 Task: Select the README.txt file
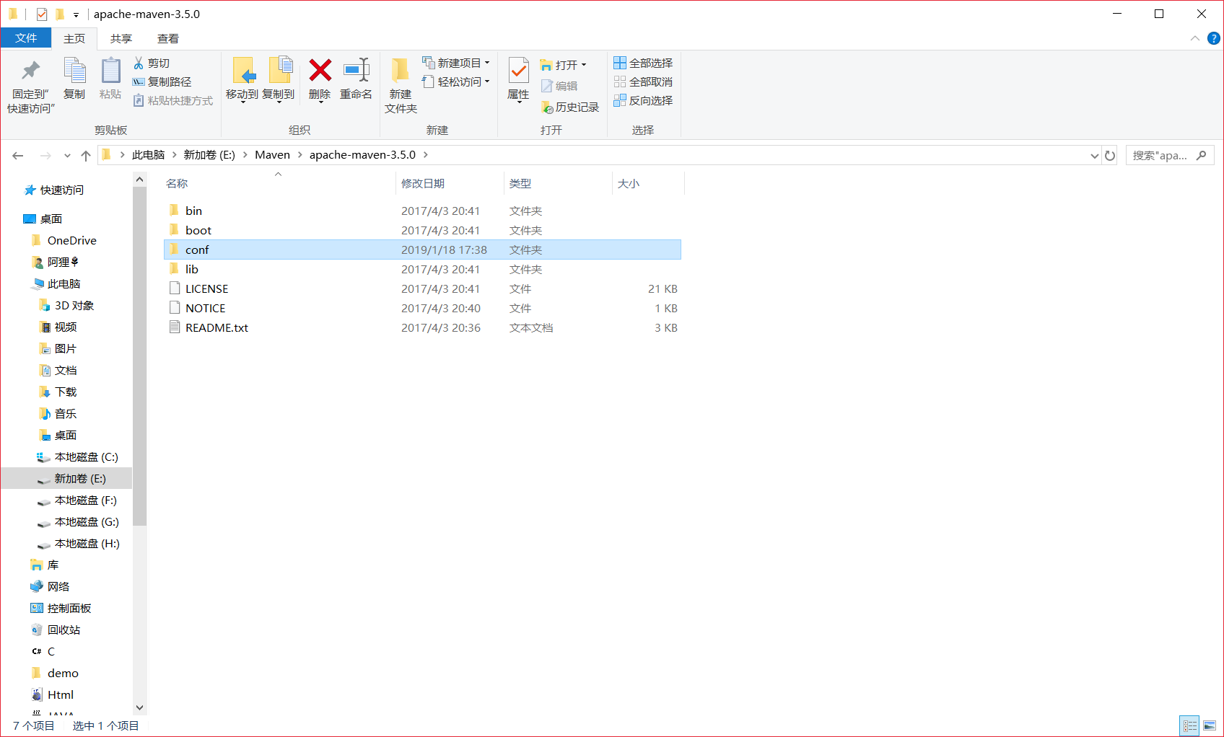click(422, 327)
